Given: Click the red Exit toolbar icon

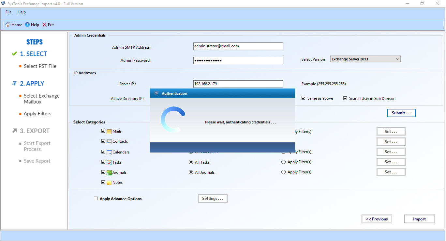Looking at the screenshot, I should coord(44,25).
